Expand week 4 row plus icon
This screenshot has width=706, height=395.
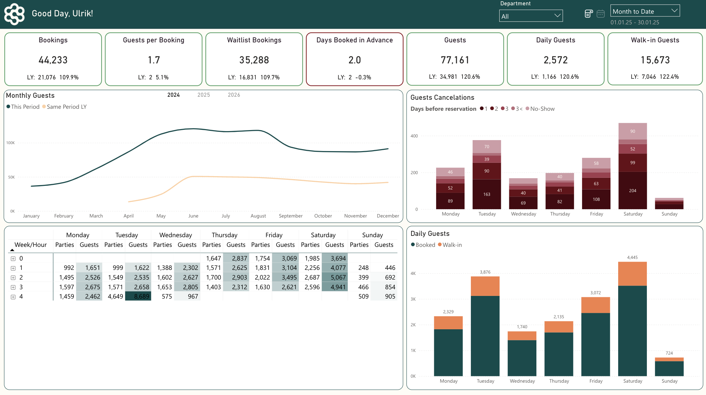point(13,297)
